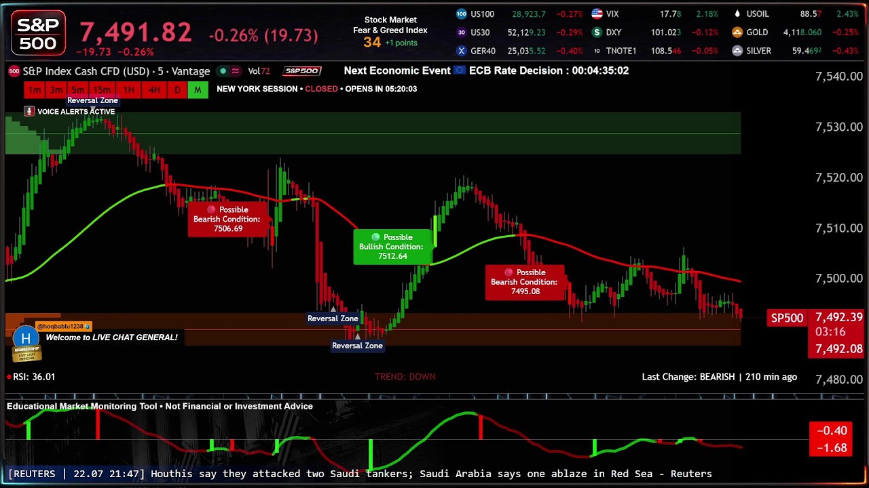869x488 pixels.
Task: Click the membership badge under the H avatar
Action: (x=27, y=353)
